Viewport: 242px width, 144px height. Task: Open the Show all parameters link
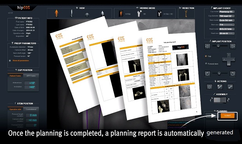(21, 61)
